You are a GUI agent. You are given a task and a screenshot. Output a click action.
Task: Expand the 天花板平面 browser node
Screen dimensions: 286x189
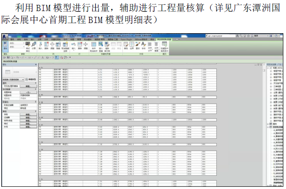271,83
